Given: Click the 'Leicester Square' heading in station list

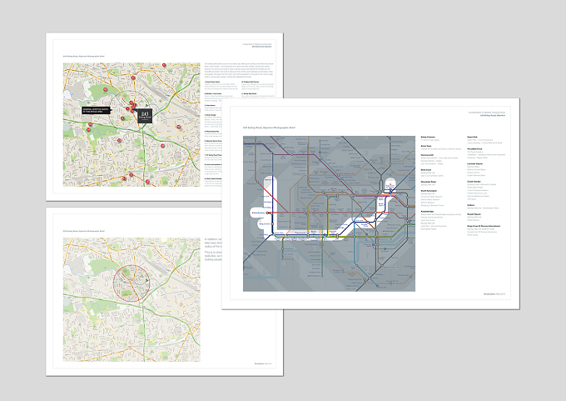Looking at the screenshot, I should pos(475,163).
